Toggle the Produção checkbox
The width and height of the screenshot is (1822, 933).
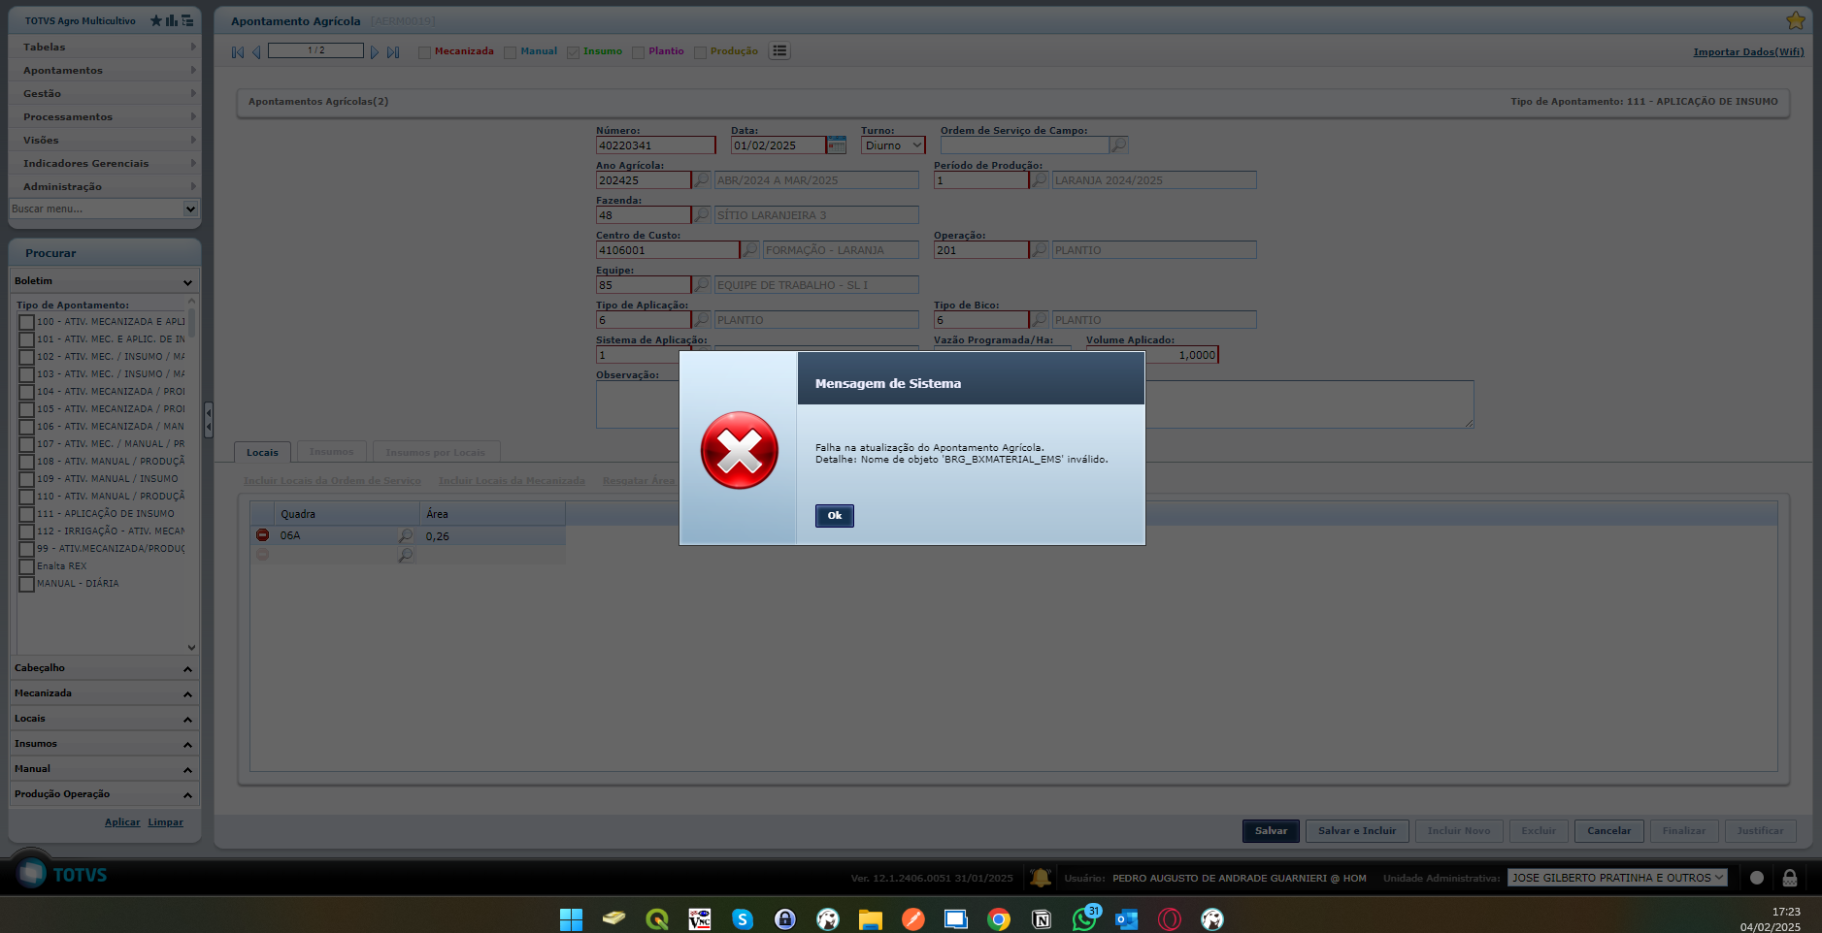700,52
